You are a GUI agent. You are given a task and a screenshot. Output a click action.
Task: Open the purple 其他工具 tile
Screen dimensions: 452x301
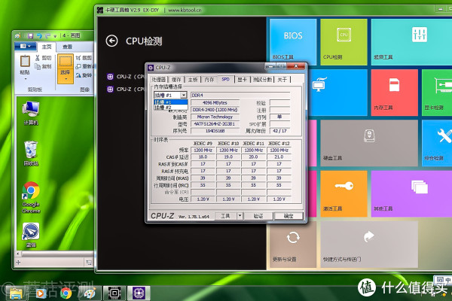411,194
